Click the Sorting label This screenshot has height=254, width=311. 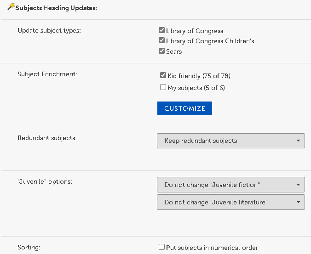[29, 247]
